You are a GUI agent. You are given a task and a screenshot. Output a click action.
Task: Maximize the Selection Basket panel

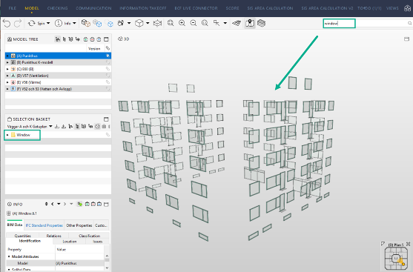coord(106,119)
